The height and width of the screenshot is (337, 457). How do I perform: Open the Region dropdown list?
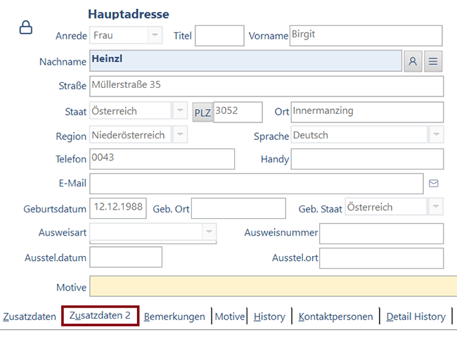180,135
